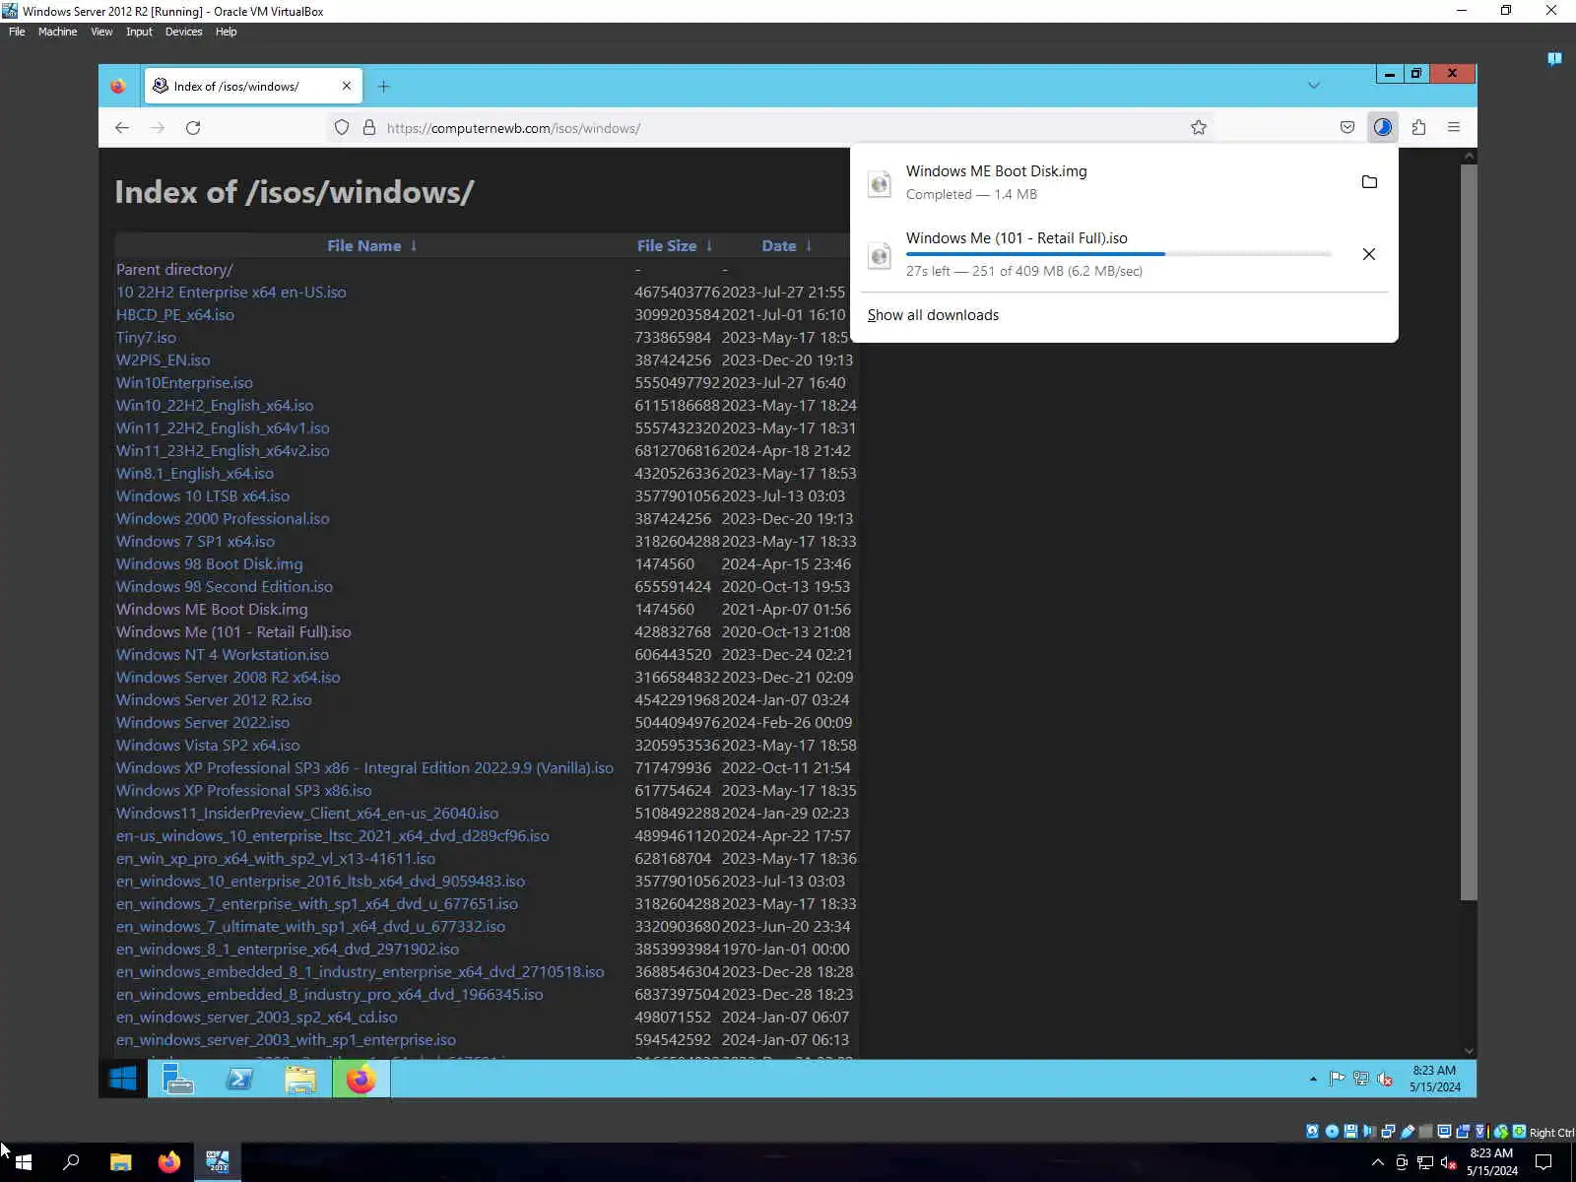1576x1182 pixels.
Task: Toggle the Firefox downloads panel button
Action: coord(1383,127)
